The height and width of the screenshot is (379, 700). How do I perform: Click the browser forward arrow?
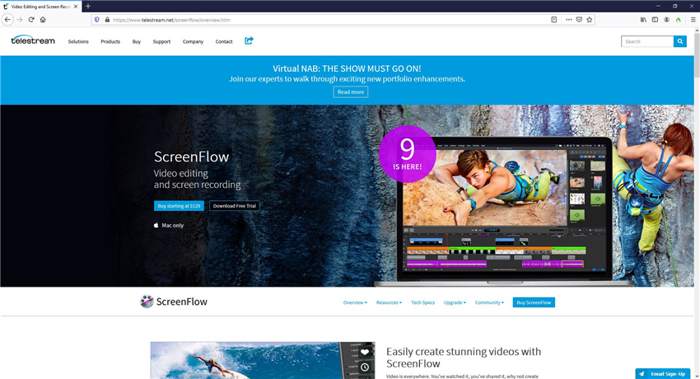click(19, 20)
